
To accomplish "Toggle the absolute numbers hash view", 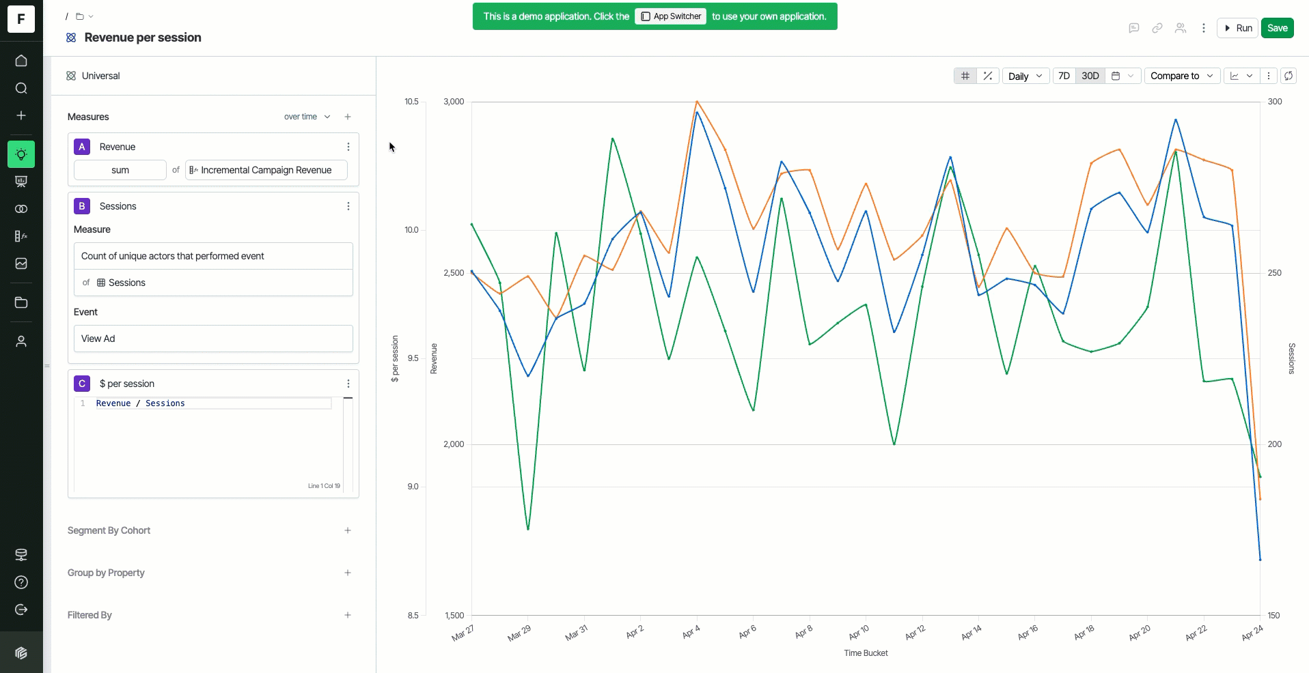I will pyautogui.click(x=965, y=76).
